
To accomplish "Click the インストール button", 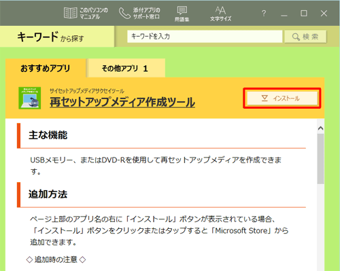I will [x=282, y=98].
